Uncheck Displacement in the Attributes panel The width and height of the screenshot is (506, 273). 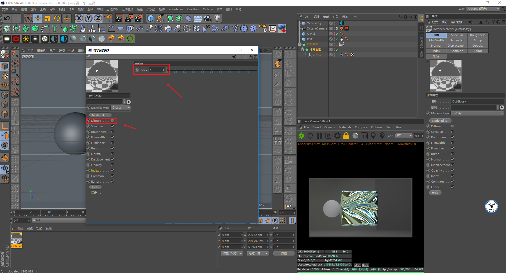[x=453, y=165]
